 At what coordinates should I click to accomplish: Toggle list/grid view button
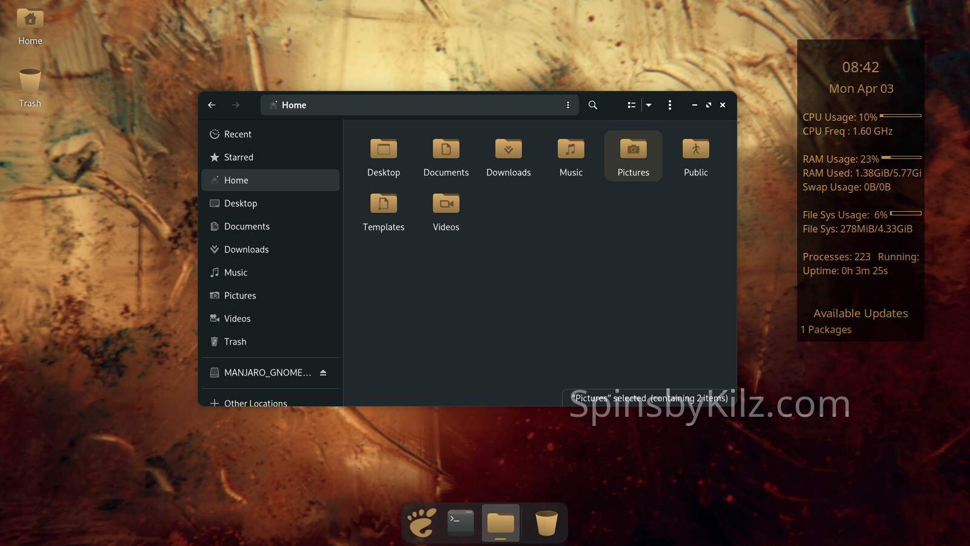[x=631, y=105]
